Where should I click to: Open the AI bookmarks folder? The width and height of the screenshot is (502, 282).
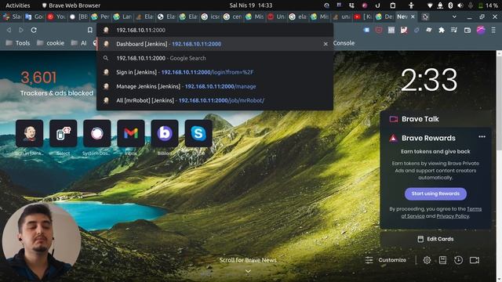click(x=78, y=43)
